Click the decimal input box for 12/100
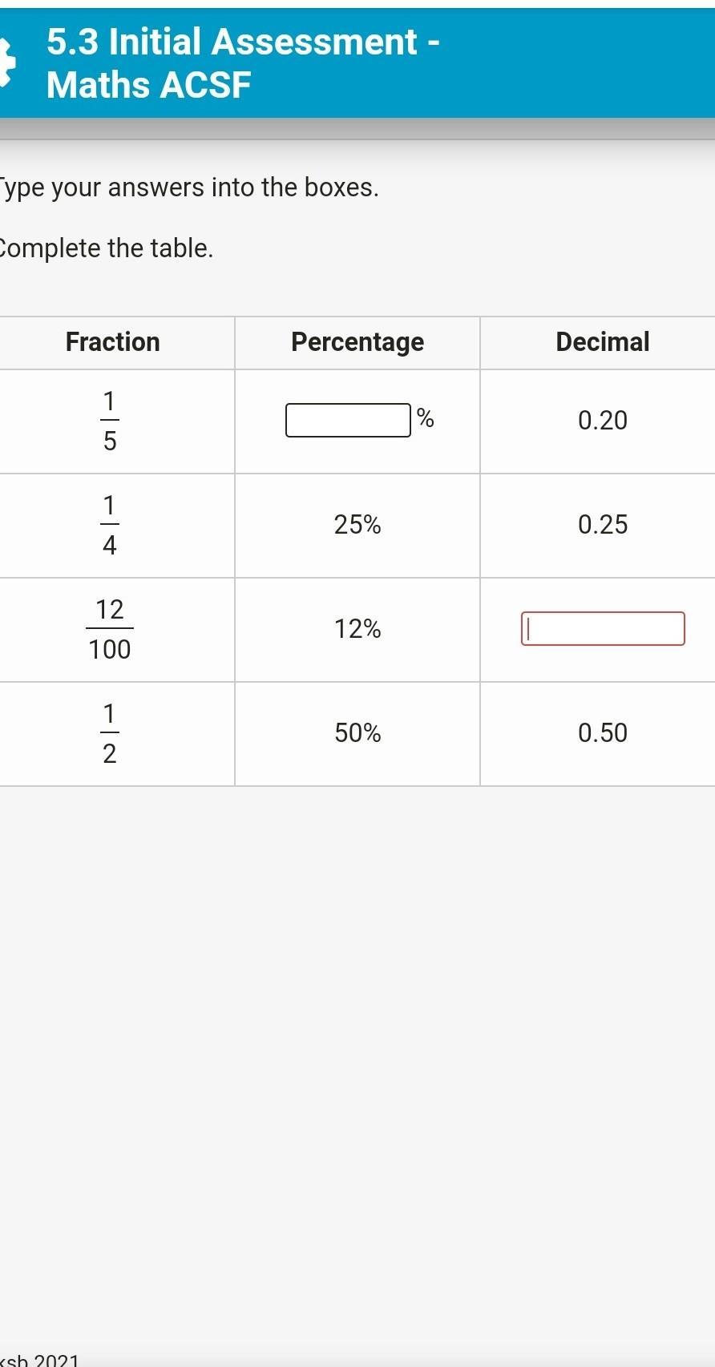The image size is (715, 1367). [603, 628]
